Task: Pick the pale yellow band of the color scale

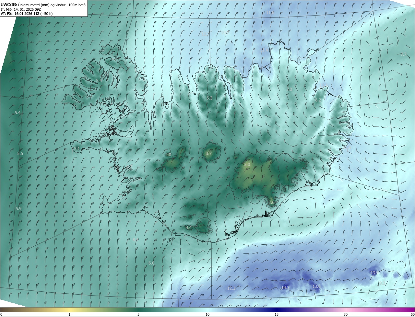Action: click(x=69, y=310)
